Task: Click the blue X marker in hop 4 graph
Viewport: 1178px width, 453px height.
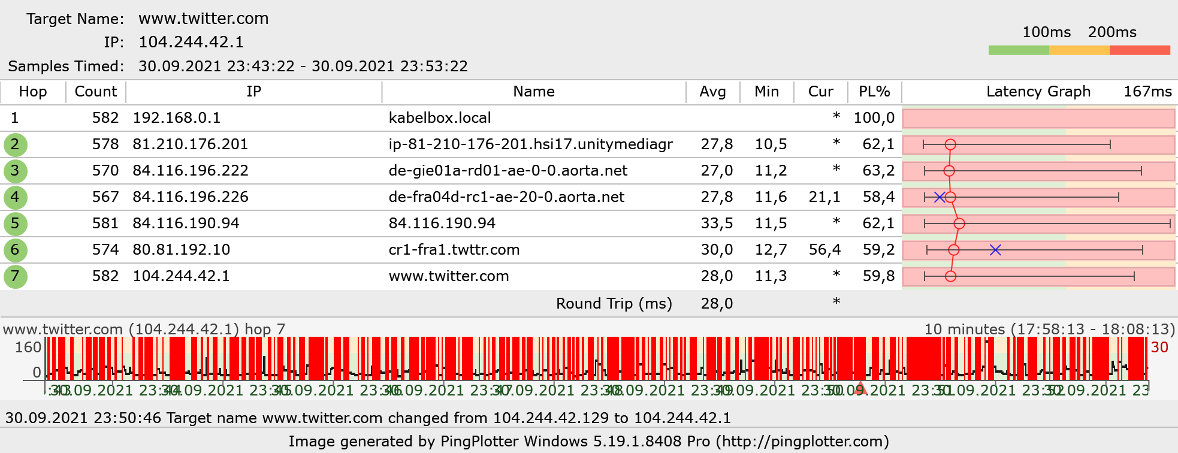Action: pos(940,197)
